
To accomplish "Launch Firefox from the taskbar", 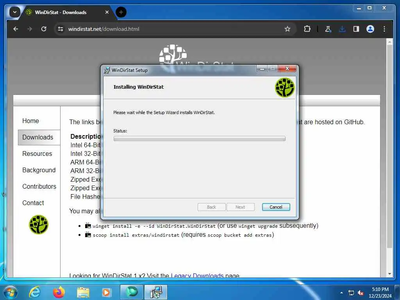I will pos(59,292).
